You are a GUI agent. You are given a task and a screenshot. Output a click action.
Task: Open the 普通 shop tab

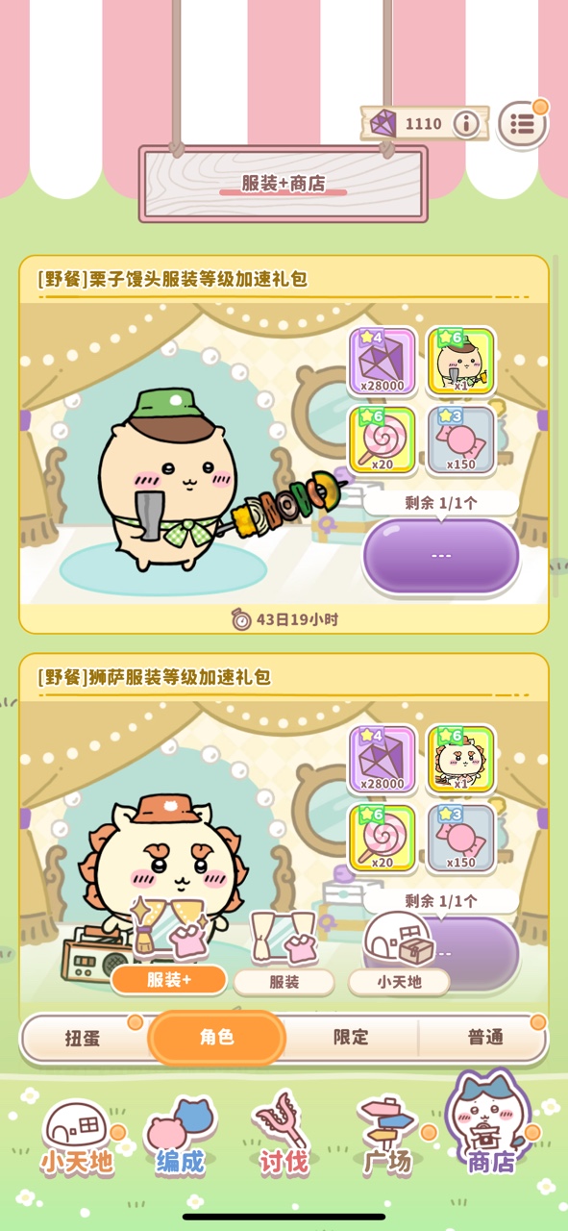[x=483, y=1038]
